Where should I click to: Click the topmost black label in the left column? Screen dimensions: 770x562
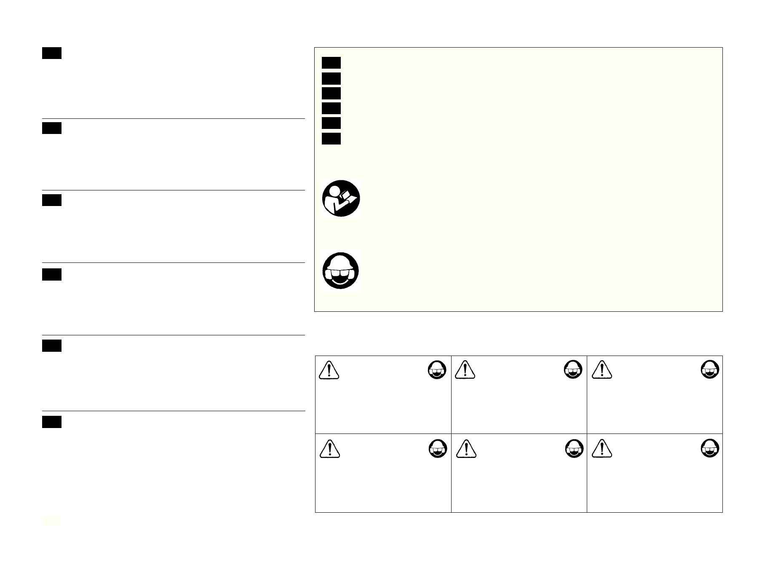pyautogui.click(x=52, y=53)
